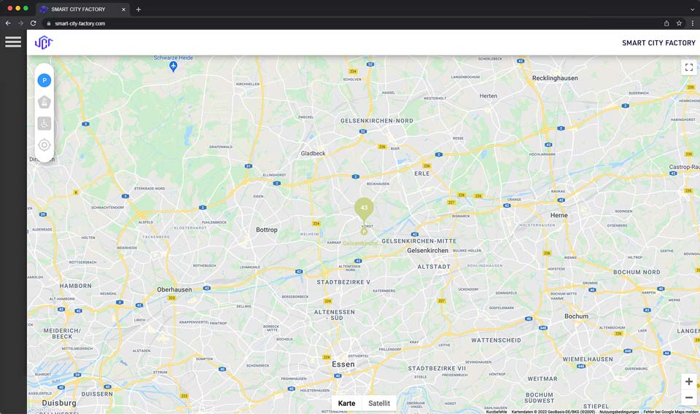Click the WATTENSCHEID district label

click(x=496, y=340)
